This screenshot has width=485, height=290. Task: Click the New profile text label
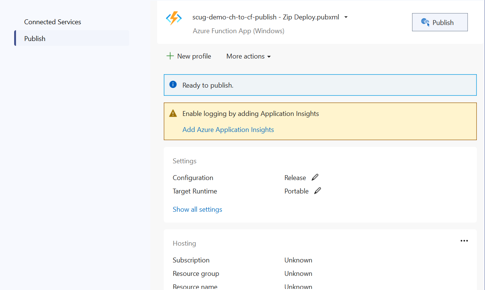click(194, 56)
